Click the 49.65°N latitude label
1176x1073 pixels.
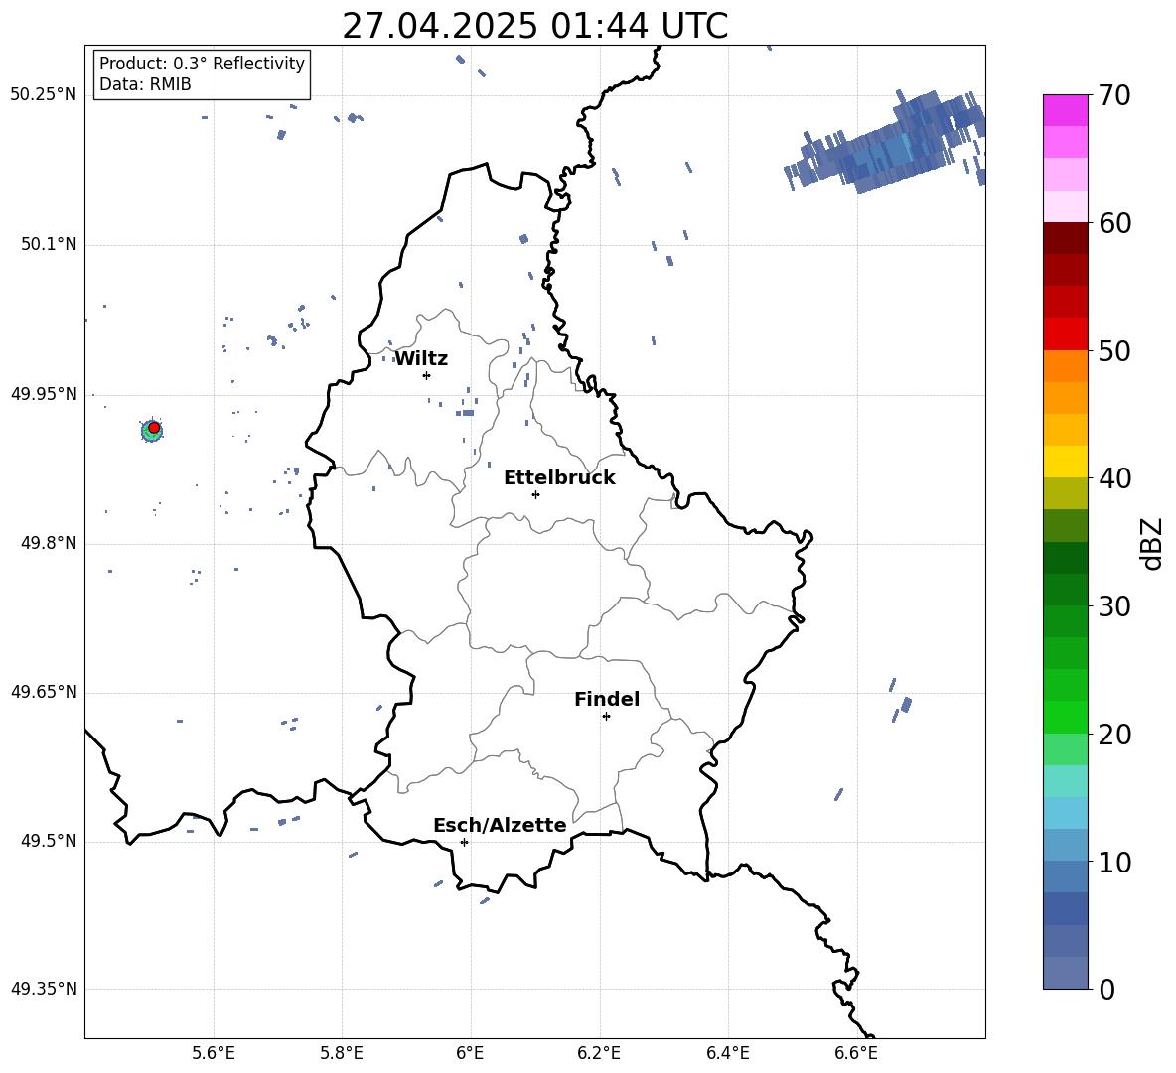44,692
